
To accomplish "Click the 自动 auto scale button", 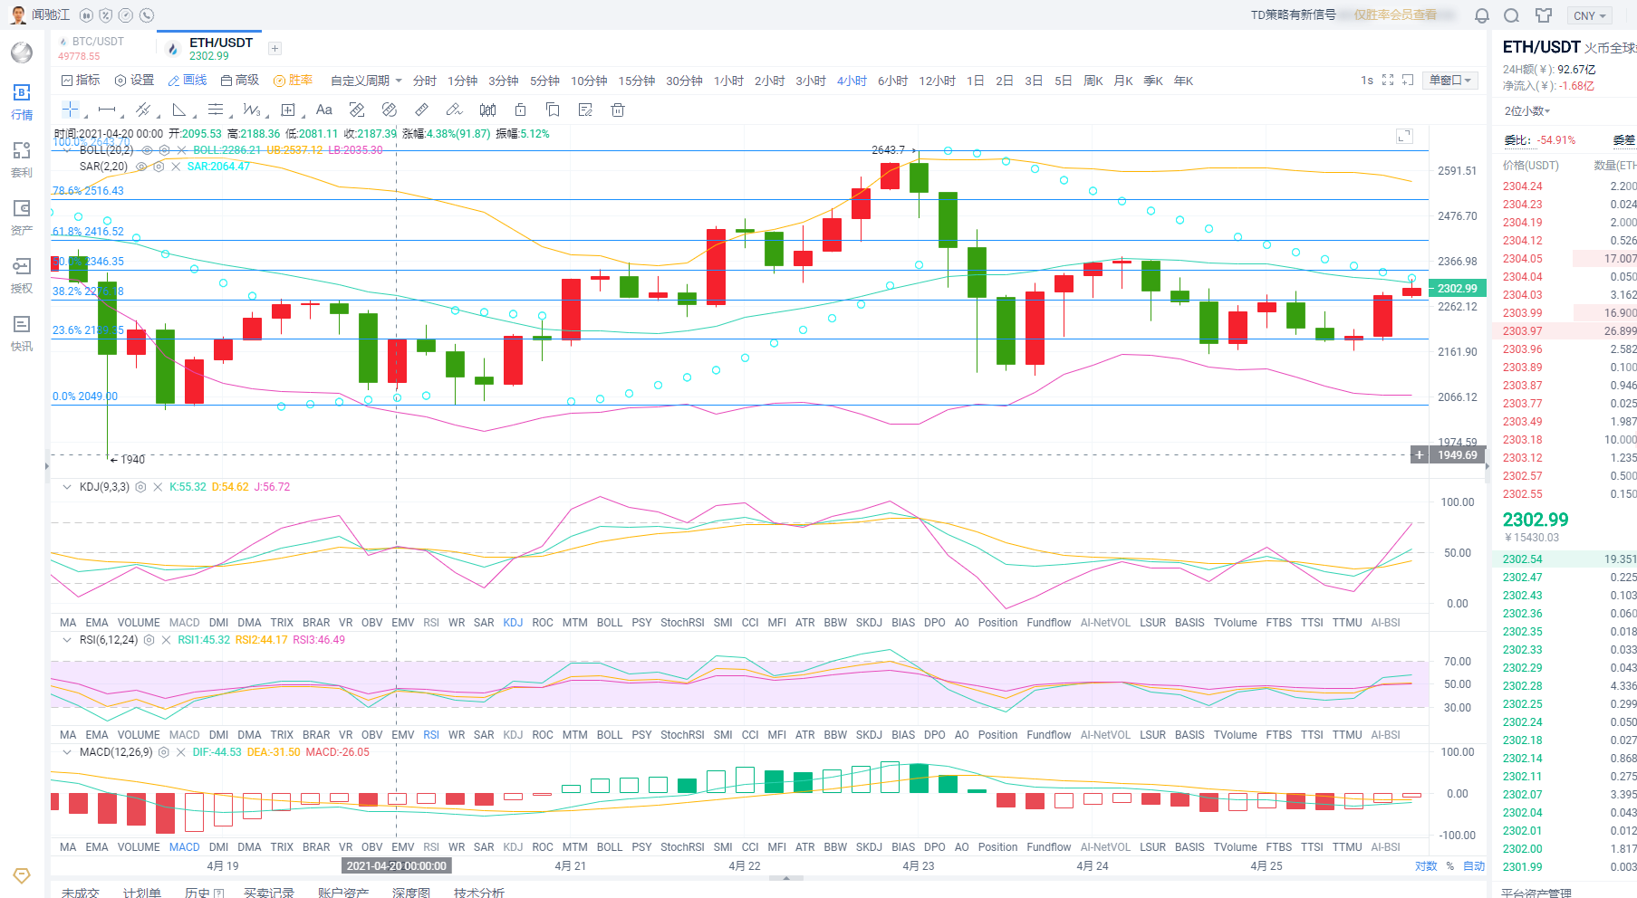I will [x=1474, y=866].
